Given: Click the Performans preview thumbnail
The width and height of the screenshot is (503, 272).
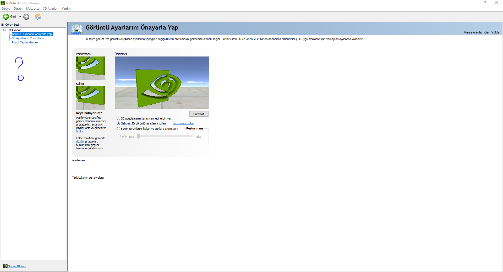Looking at the screenshot, I should click(91, 68).
